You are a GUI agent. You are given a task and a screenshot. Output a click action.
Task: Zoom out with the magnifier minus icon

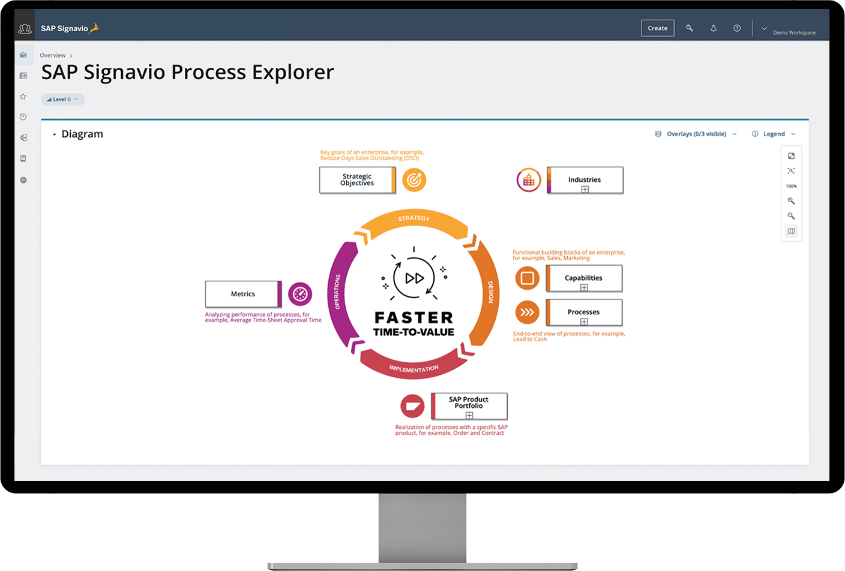[x=792, y=215]
